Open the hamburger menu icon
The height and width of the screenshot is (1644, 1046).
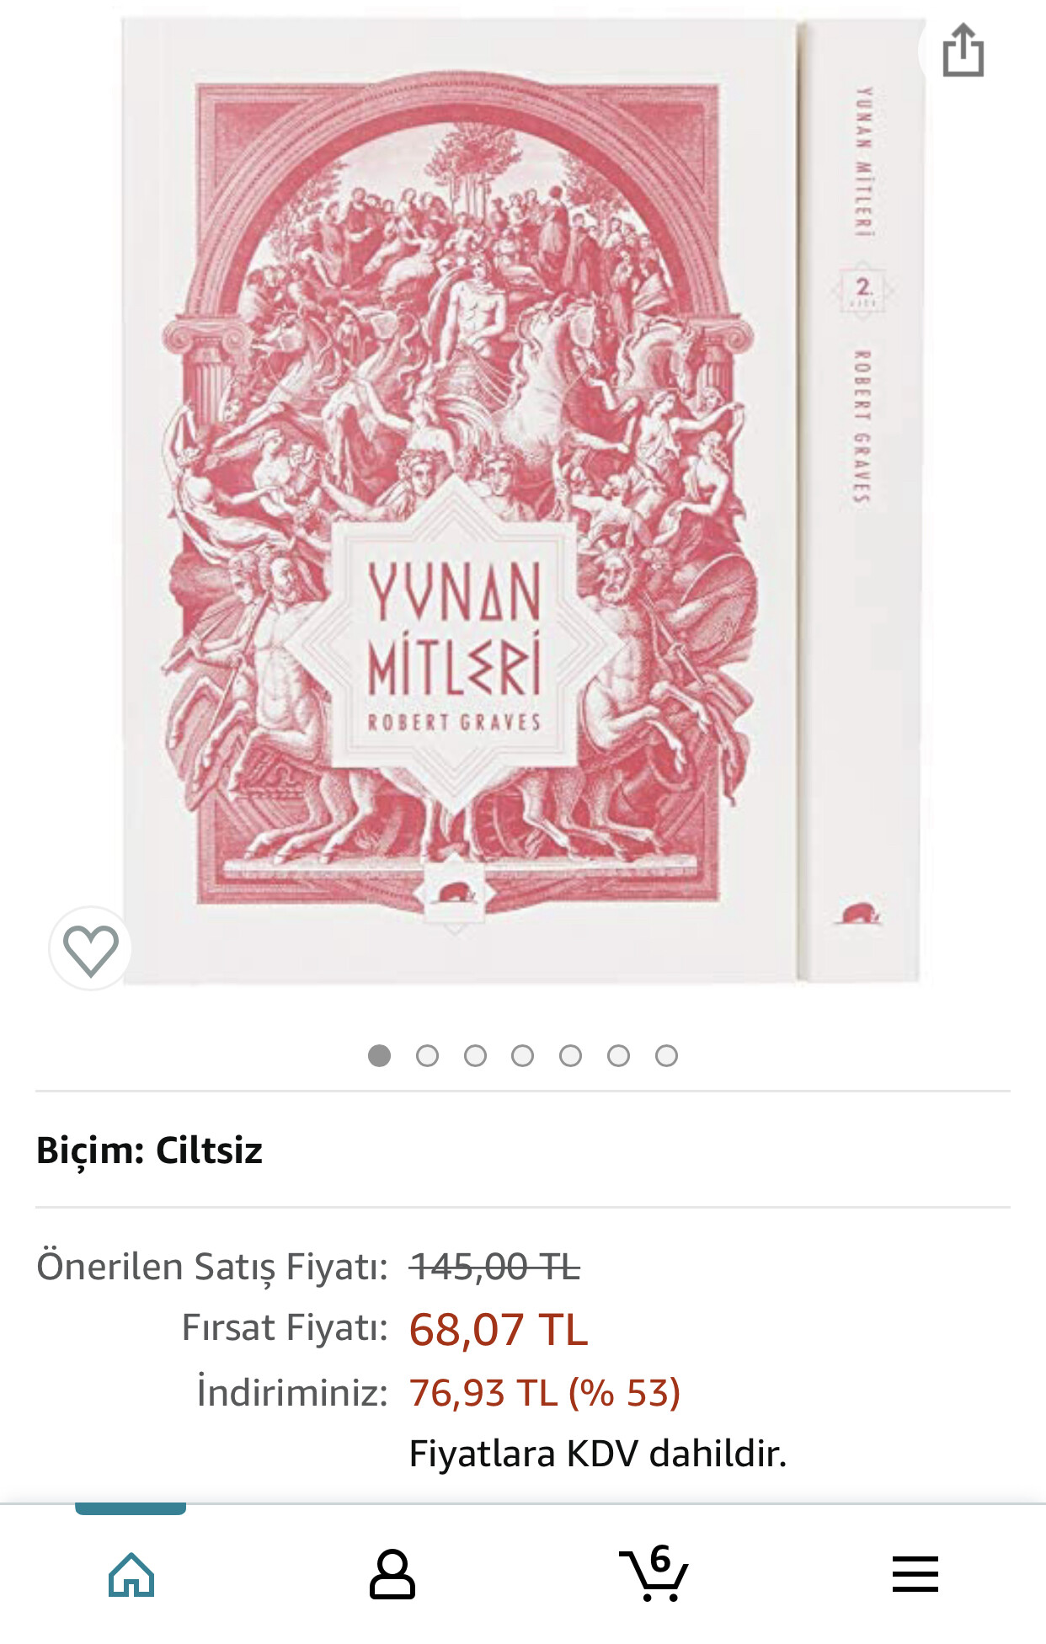click(915, 1573)
